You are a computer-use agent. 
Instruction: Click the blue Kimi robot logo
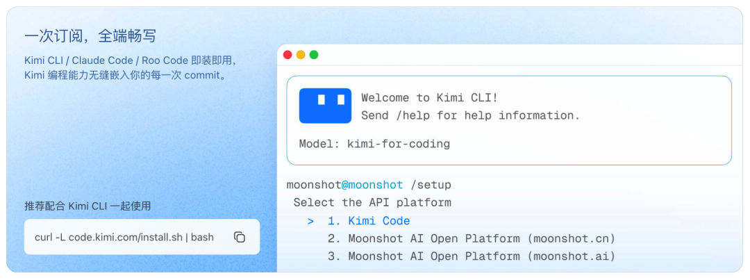click(325, 106)
